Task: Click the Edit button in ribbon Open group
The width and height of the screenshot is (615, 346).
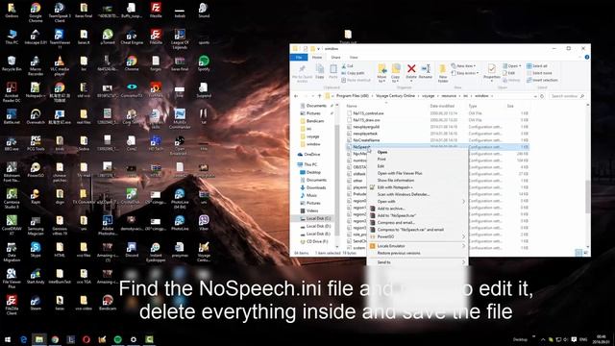Action: 509,73
